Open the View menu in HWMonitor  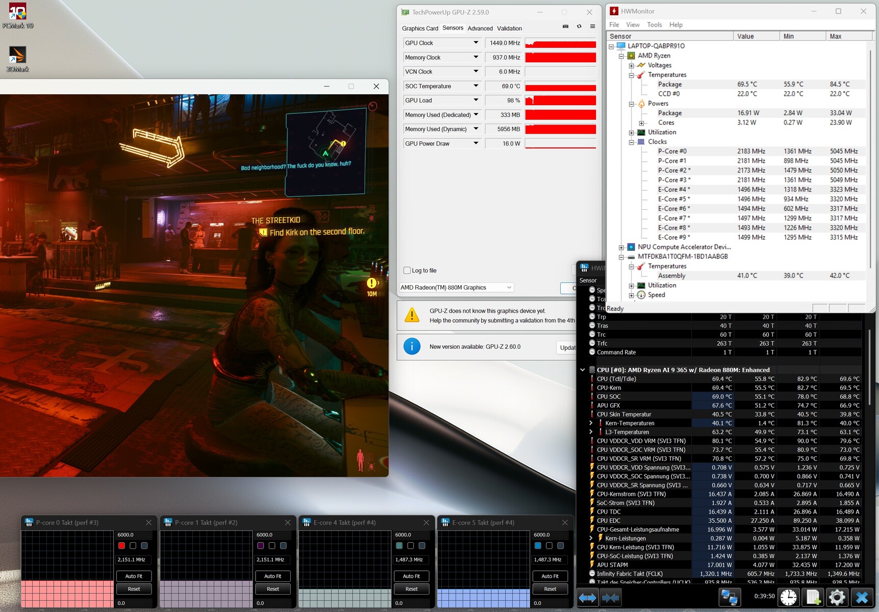point(633,24)
